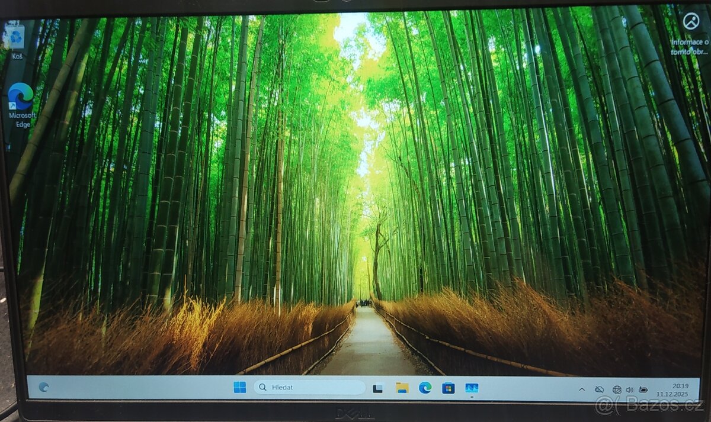Click the OneDrive cloud icon in the tray
The height and width of the screenshot is (422, 711).
[600, 389]
